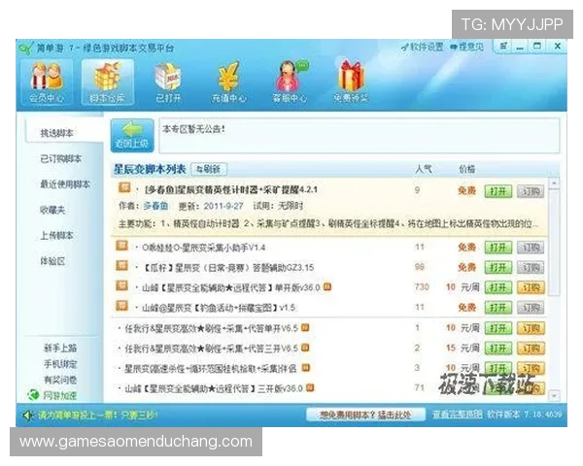The image size is (583, 466).
Task: Click the orange badge after 代答三开V6.5
Action: [305, 348]
